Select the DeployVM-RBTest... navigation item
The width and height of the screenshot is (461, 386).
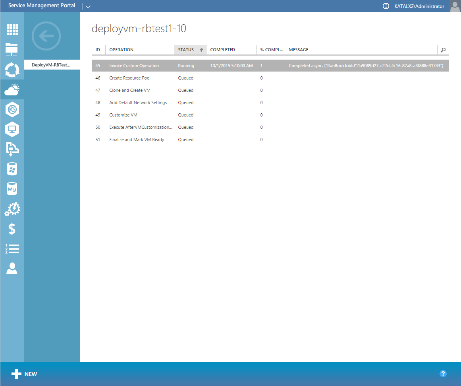point(52,65)
